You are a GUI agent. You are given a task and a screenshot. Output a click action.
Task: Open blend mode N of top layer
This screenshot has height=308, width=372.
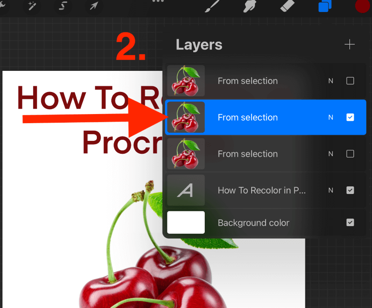click(x=331, y=81)
